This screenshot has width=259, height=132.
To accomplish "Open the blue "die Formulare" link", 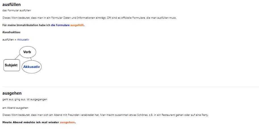I will [x=60, y=25].
